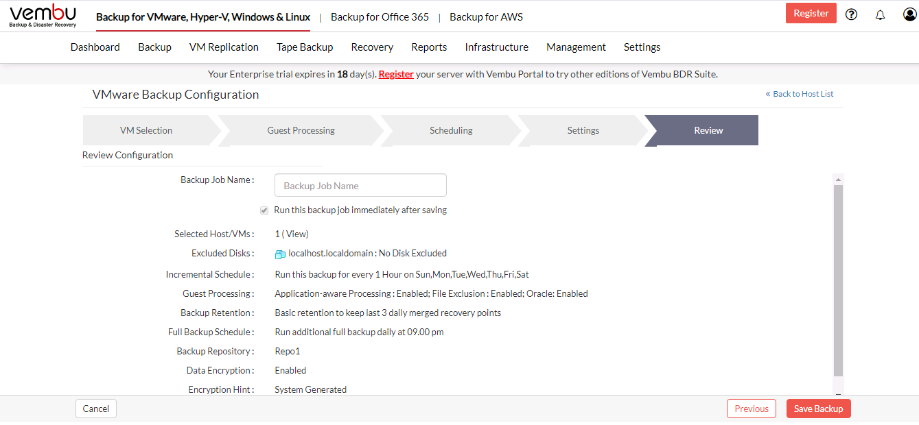Open the Recovery menu

372,47
